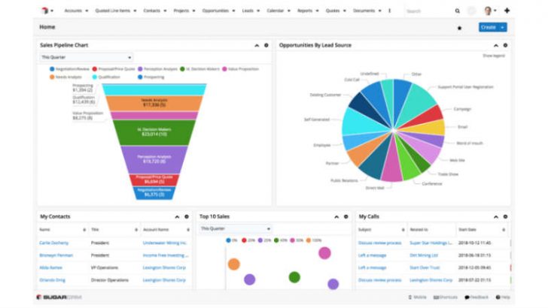Toggle Perception Analysis legend series
The image size is (548, 308).
point(158,69)
